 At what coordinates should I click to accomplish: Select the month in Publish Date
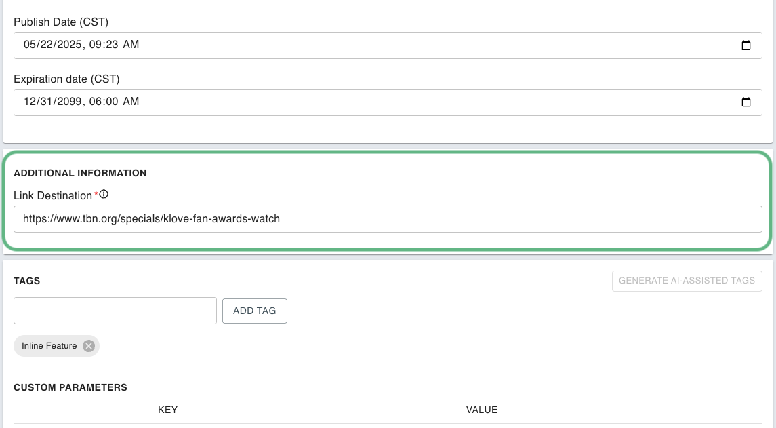click(x=30, y=45)
